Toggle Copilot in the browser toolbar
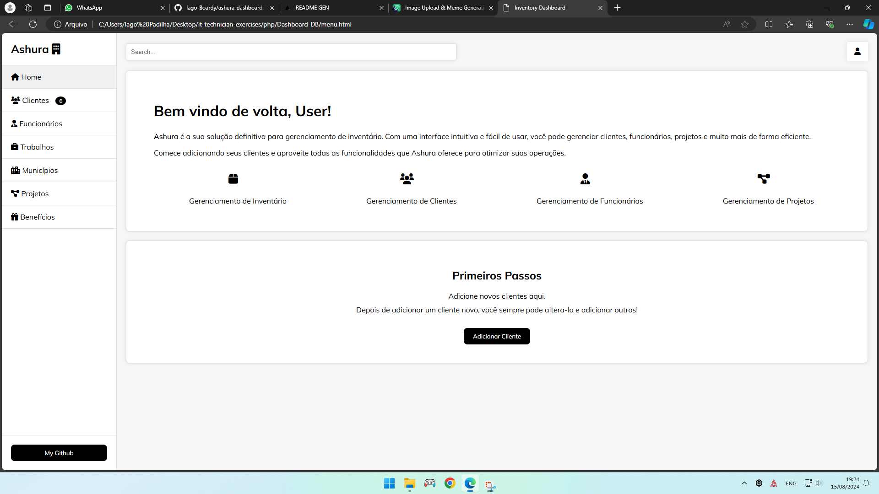 coord(868,24)
